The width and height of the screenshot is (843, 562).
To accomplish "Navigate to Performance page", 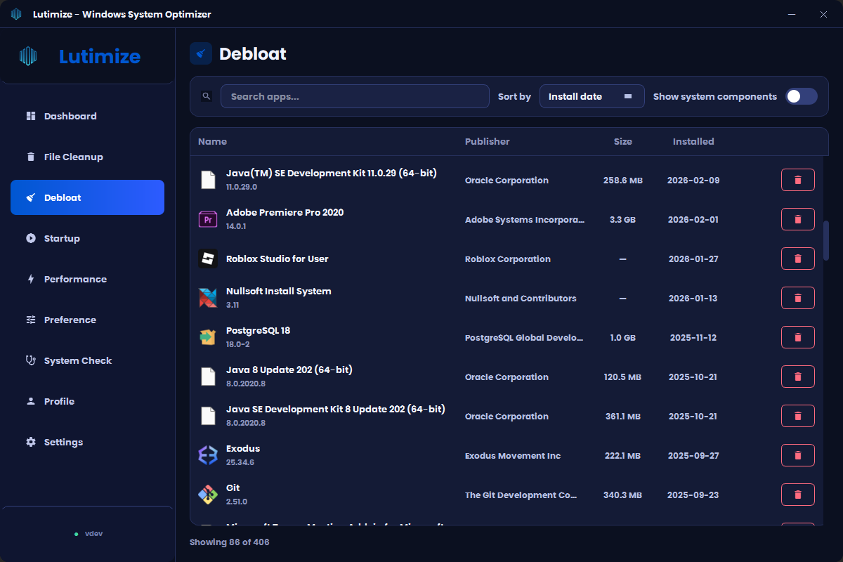I will coord(87,279).
